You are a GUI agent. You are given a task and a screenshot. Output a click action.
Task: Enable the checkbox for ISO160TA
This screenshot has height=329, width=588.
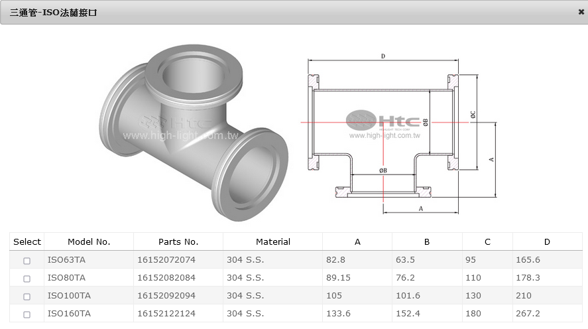[27, 314]
